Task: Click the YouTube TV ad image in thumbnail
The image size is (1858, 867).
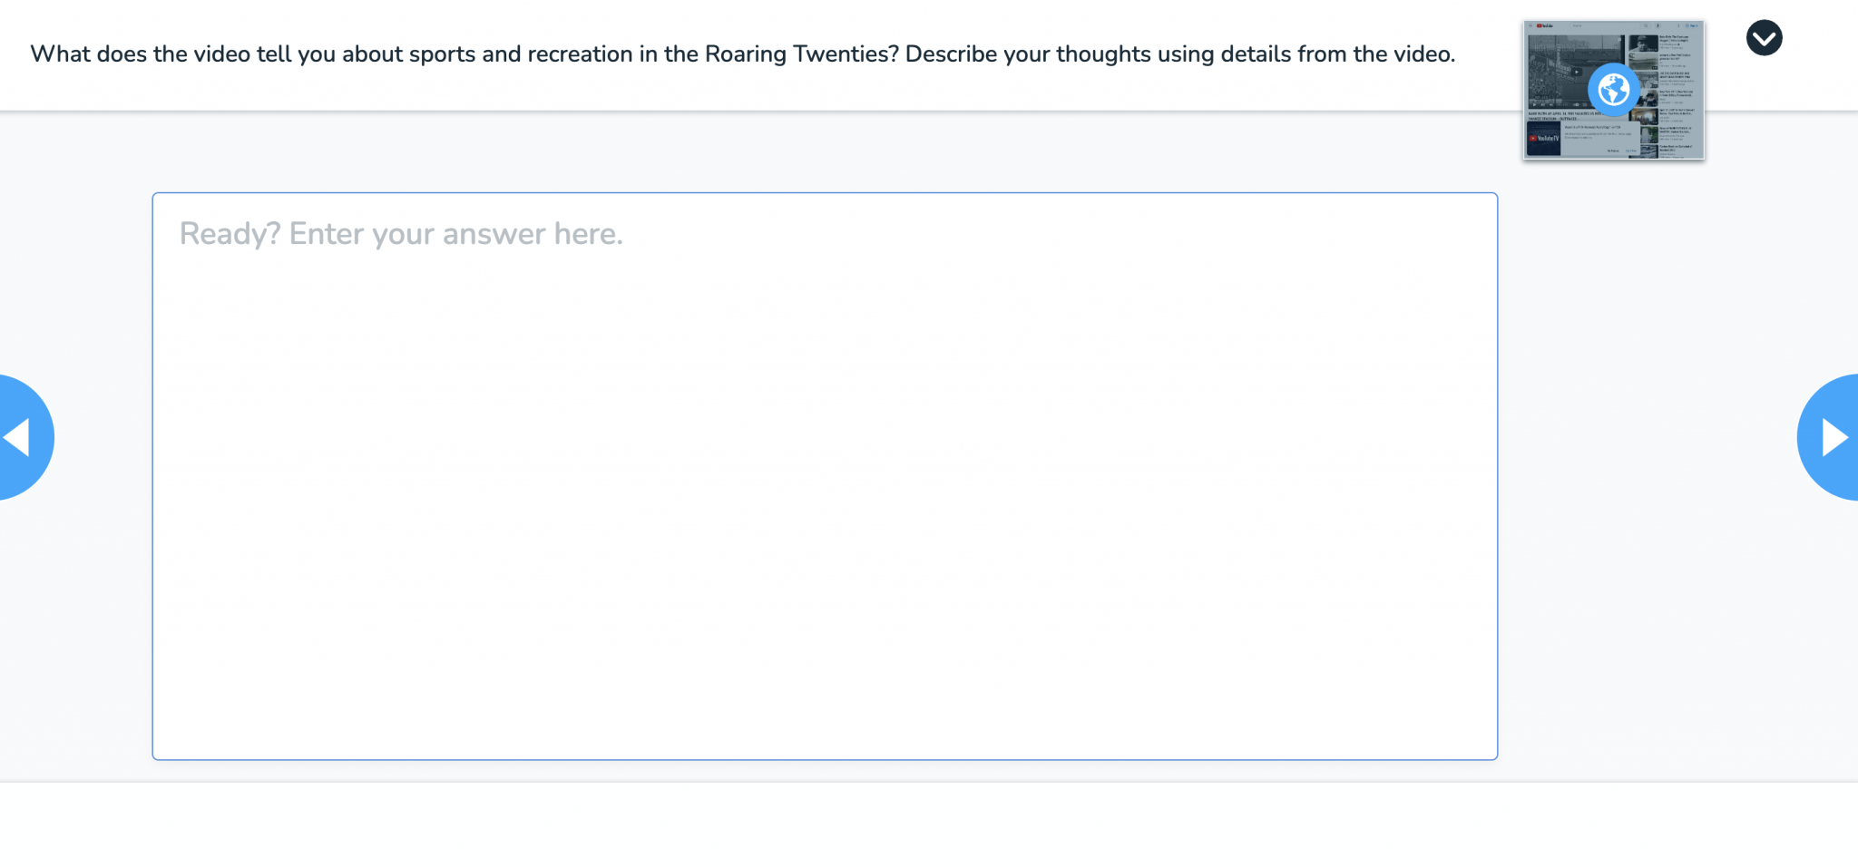Action: coord(1543,139)
